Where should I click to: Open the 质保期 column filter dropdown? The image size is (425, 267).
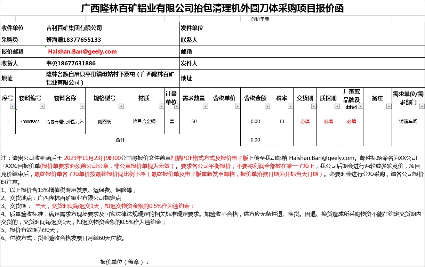tap(337, 106)
